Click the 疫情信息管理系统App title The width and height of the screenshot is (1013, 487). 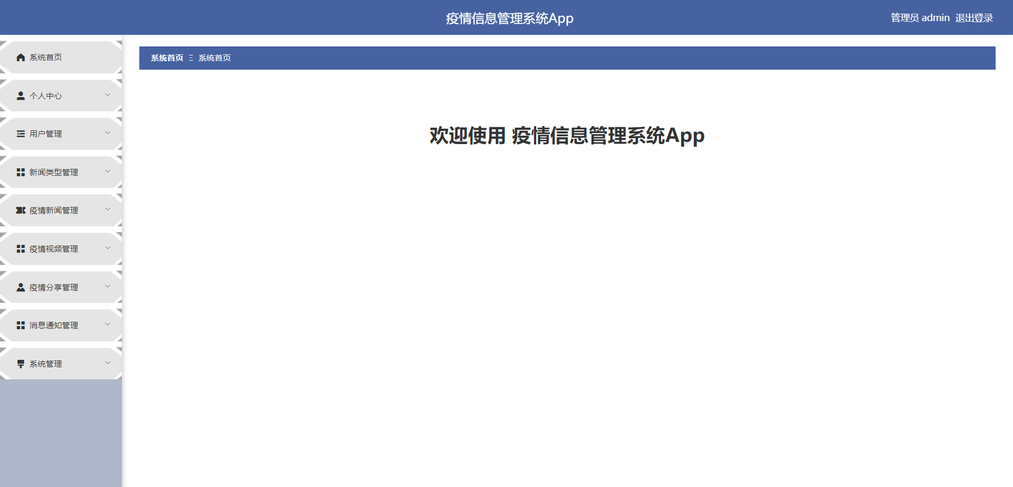[510, 18]
